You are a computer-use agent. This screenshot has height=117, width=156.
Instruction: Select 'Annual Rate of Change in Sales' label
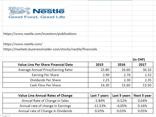click(x=45, y=101)
